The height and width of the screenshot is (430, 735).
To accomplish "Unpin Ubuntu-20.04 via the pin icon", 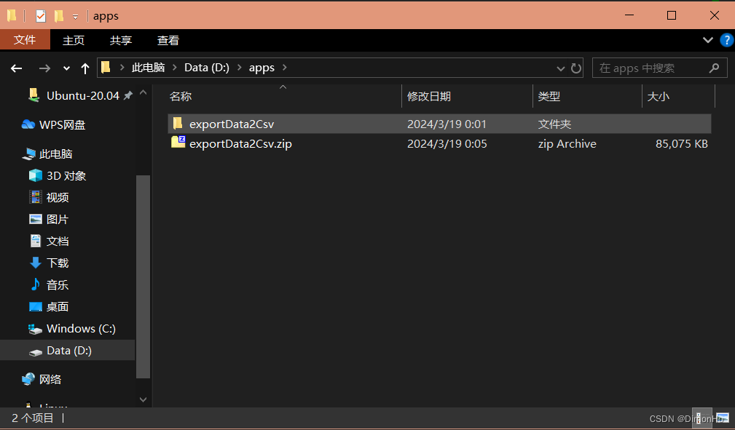I will coord(127,95).
